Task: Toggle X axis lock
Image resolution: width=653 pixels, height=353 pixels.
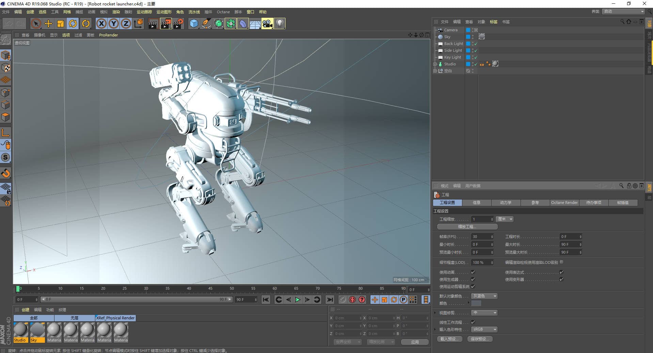Action: click(101, 23)
